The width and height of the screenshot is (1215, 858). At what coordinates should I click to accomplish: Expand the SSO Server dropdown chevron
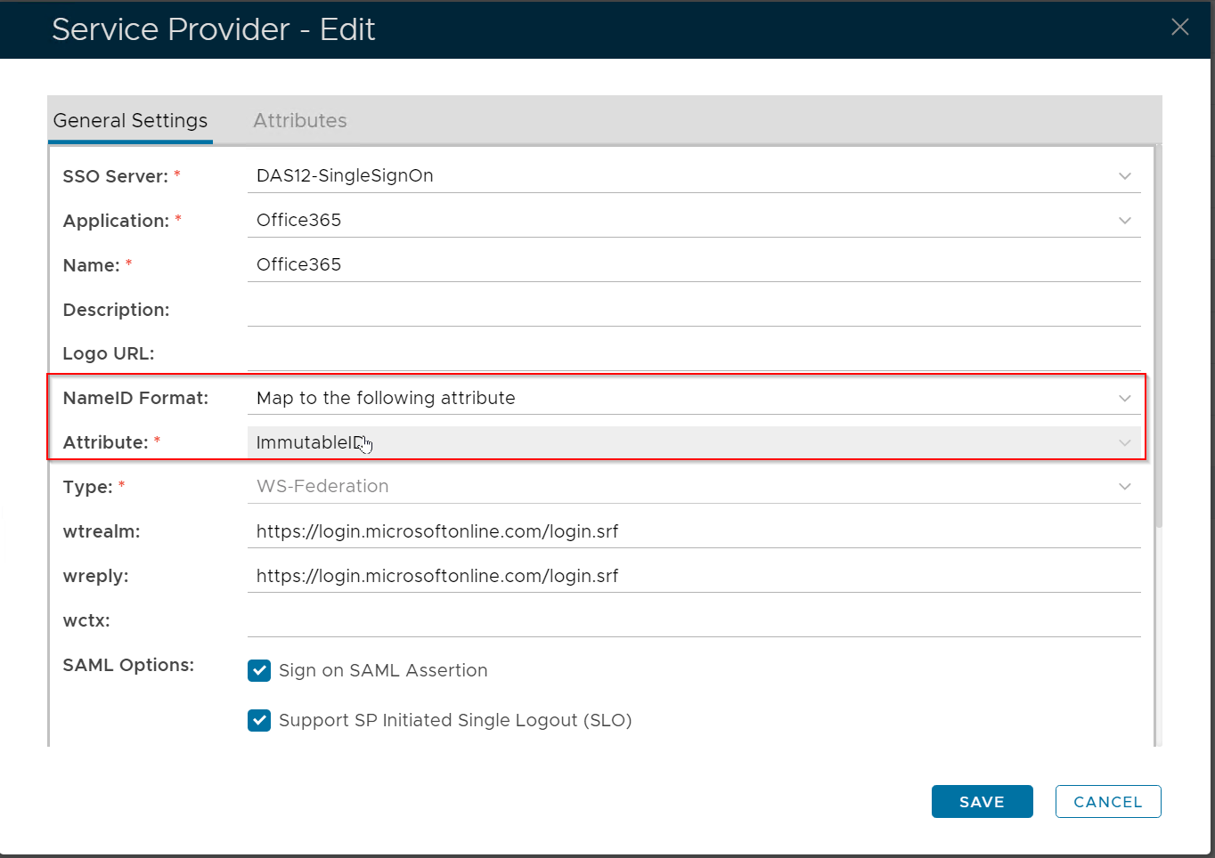[1124, 176]
